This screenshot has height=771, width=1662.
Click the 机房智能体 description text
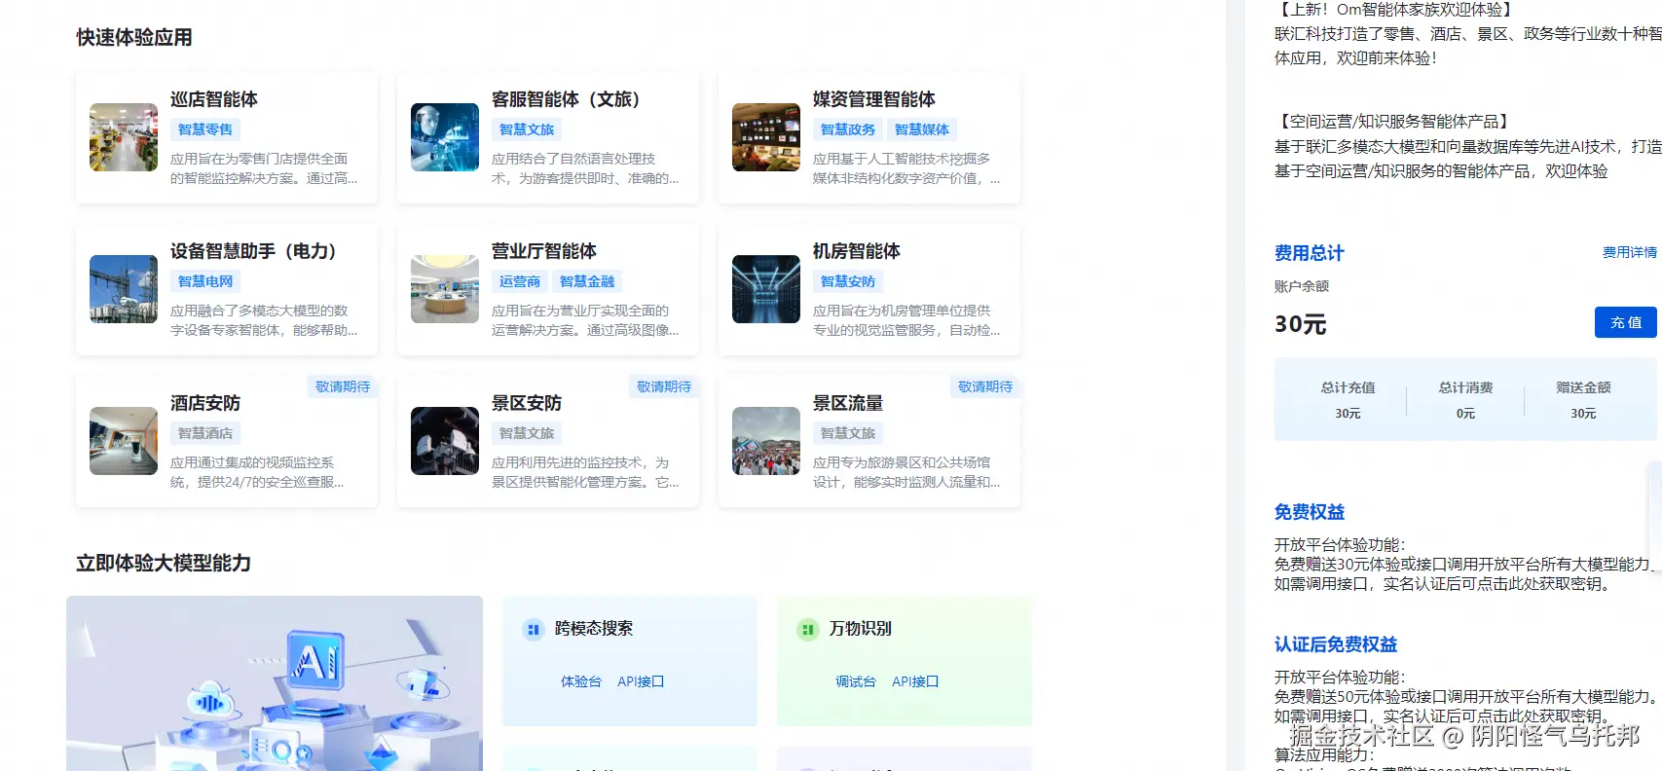point(906,320)
